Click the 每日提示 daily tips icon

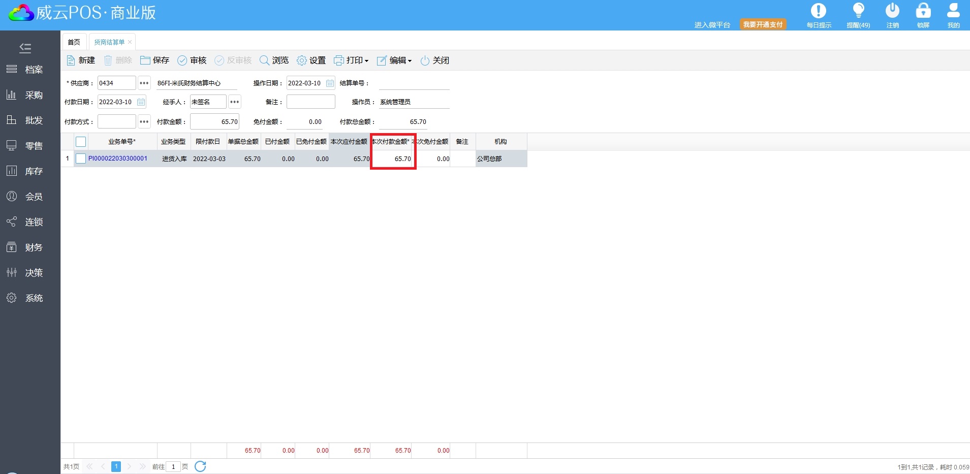coord(818,11)
